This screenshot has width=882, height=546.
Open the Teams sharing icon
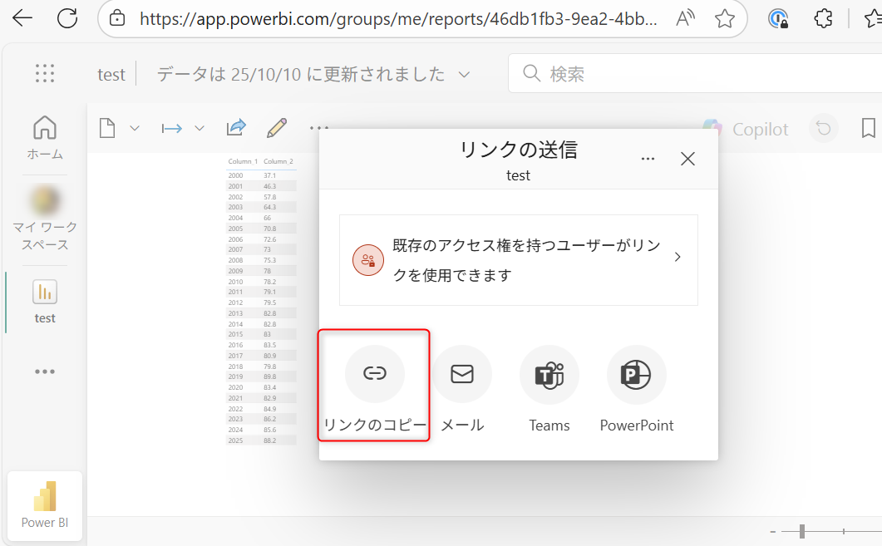[549, 374]
